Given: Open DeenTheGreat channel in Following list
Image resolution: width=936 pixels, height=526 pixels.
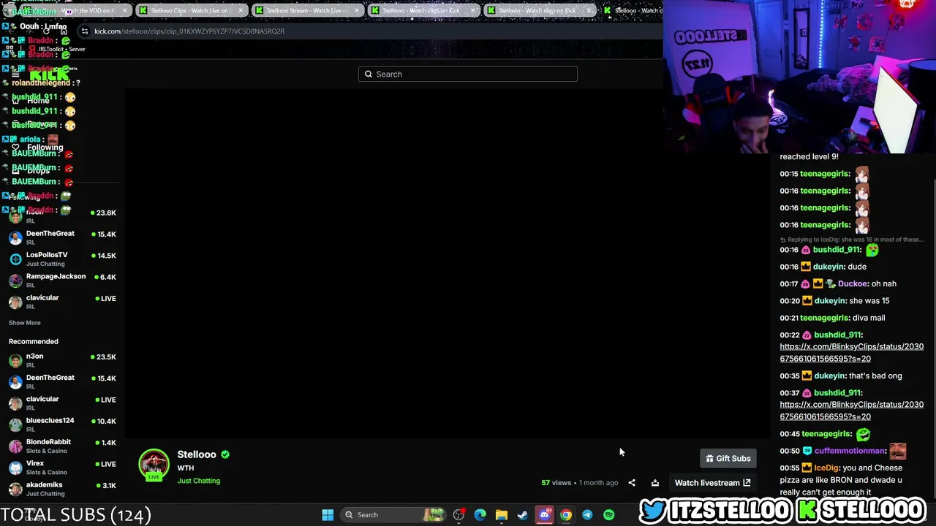Looking at the screenshot, I should [62, 237].
